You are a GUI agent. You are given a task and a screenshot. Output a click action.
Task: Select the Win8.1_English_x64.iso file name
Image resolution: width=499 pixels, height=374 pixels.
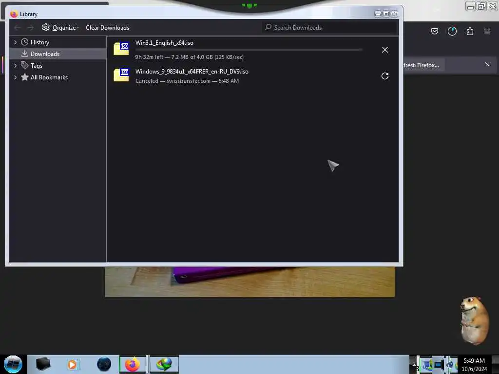(x=164, y=43)
